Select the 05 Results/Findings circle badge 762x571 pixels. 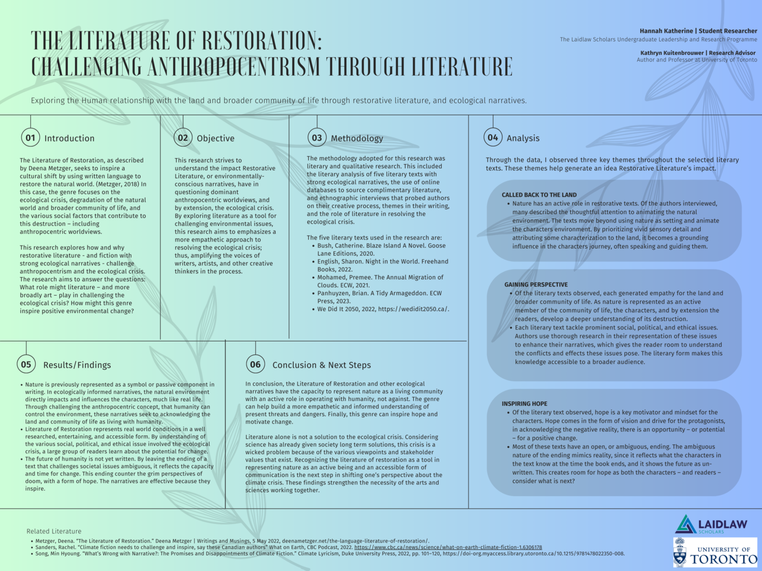coord(25,365)
